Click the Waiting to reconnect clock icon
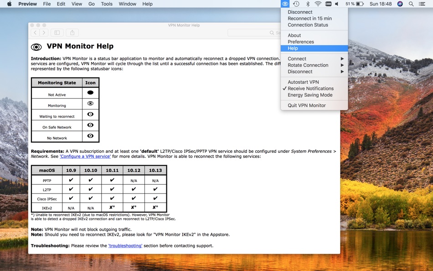433x271 pixels. [x=90, y=114]
